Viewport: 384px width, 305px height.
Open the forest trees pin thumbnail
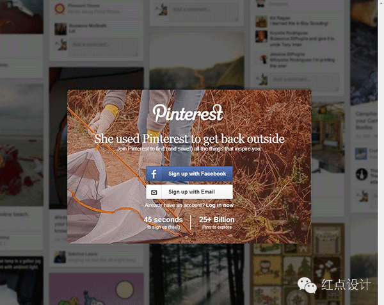click(x=196, y=274)
